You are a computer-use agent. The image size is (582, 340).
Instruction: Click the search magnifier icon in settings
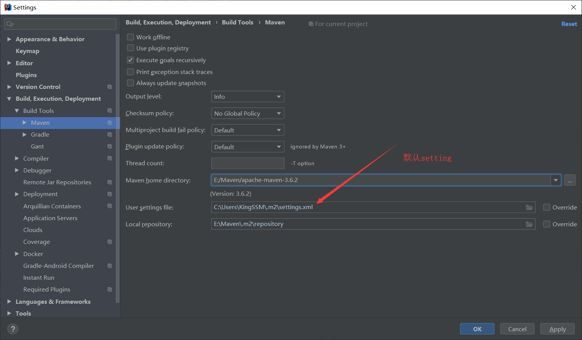click(x=10, y=24)
